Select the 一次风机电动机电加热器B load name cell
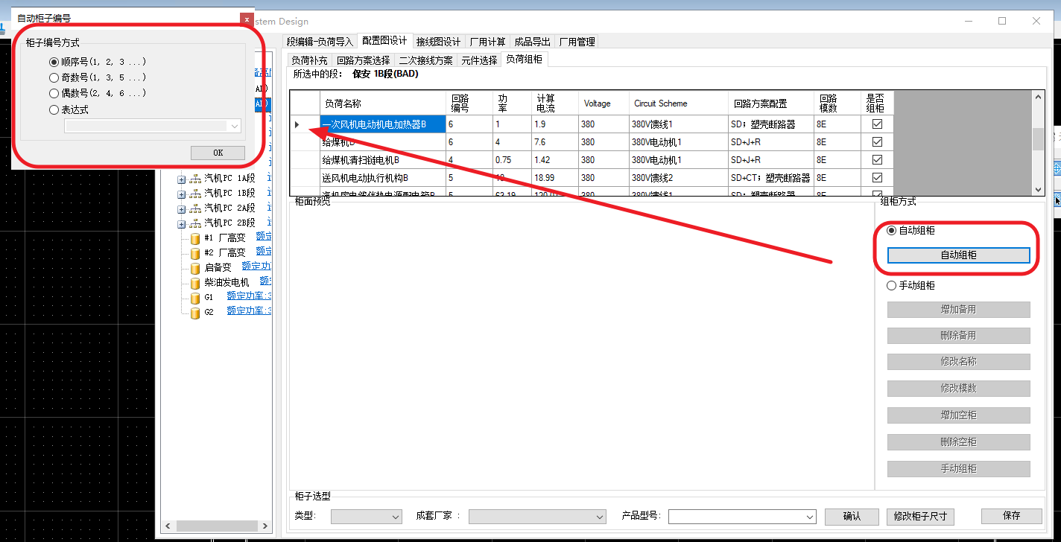This screenshot has height=542, width=1061. tap(383, 124)
